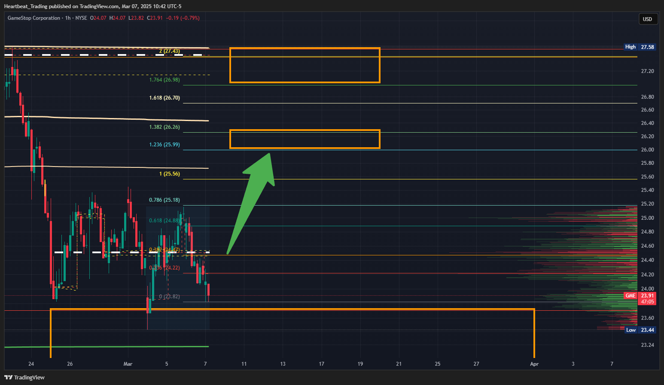This screenshot has width=664, height=385.
Task: Click the TradingView logo at bottom left
Action: (24, 377)
